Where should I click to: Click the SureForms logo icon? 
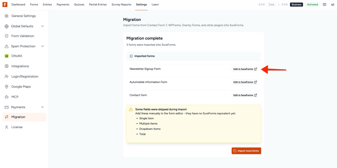pyautogui.click(x=5, y=5)
